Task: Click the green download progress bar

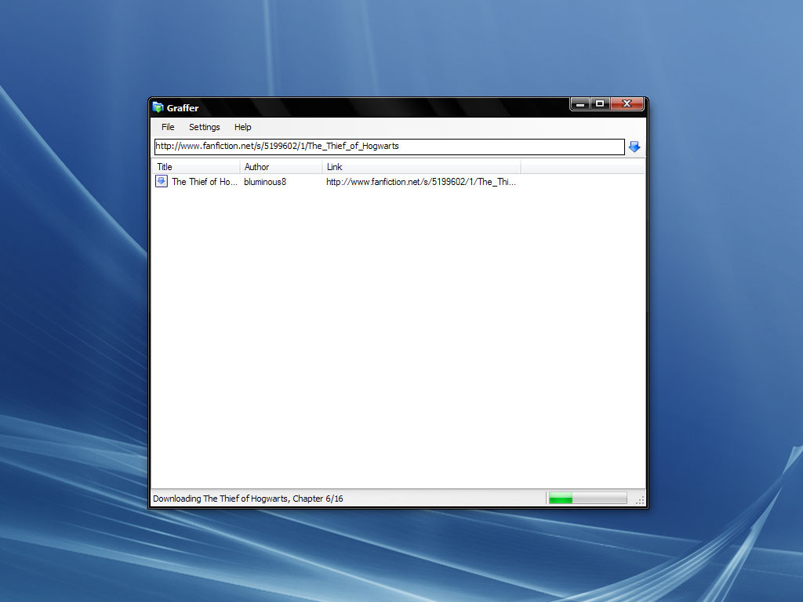Action: (587, 499)
